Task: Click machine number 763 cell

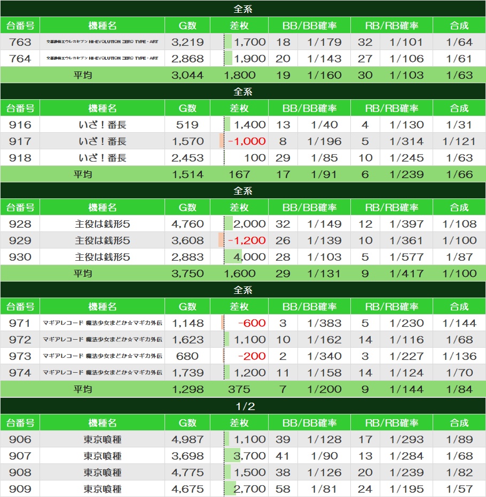Action: (20, 42)
